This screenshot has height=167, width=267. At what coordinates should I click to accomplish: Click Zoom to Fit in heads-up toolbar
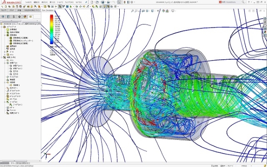click(x=133, y=11)
